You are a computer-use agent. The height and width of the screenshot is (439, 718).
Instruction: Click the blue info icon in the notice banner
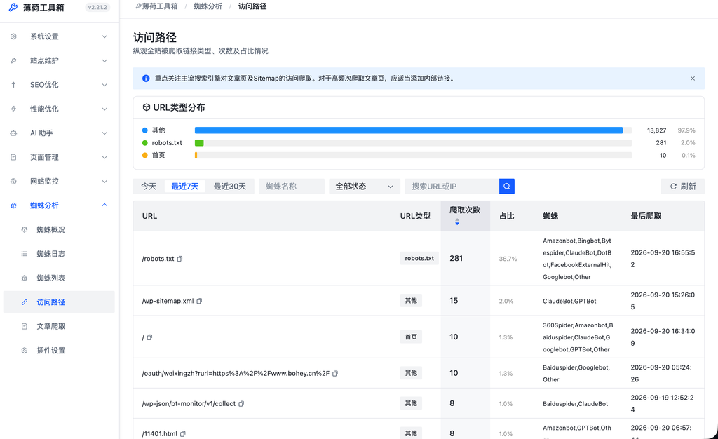coord(146,79)
